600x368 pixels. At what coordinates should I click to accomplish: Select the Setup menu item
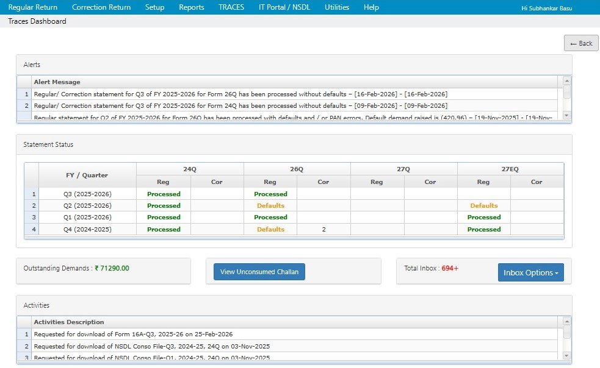point(154,7)
